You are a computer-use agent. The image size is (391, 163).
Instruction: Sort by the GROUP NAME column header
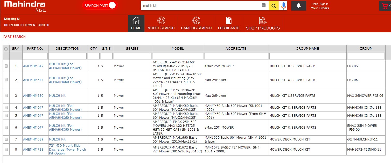tap(308, 49)
